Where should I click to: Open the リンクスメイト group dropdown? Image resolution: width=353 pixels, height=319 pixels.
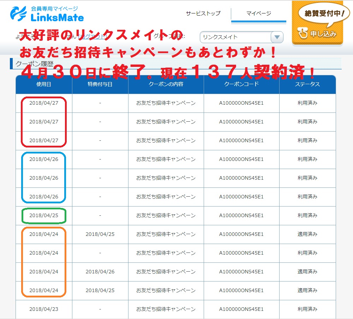click(x=241, y=37)
